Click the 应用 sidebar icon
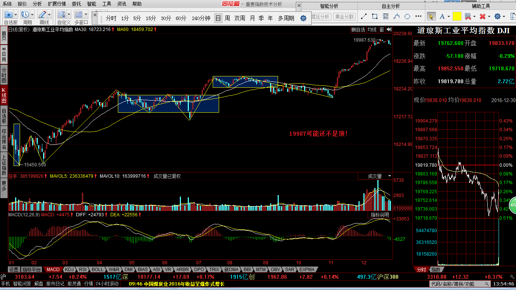516x290 pixels. point(4,55)
